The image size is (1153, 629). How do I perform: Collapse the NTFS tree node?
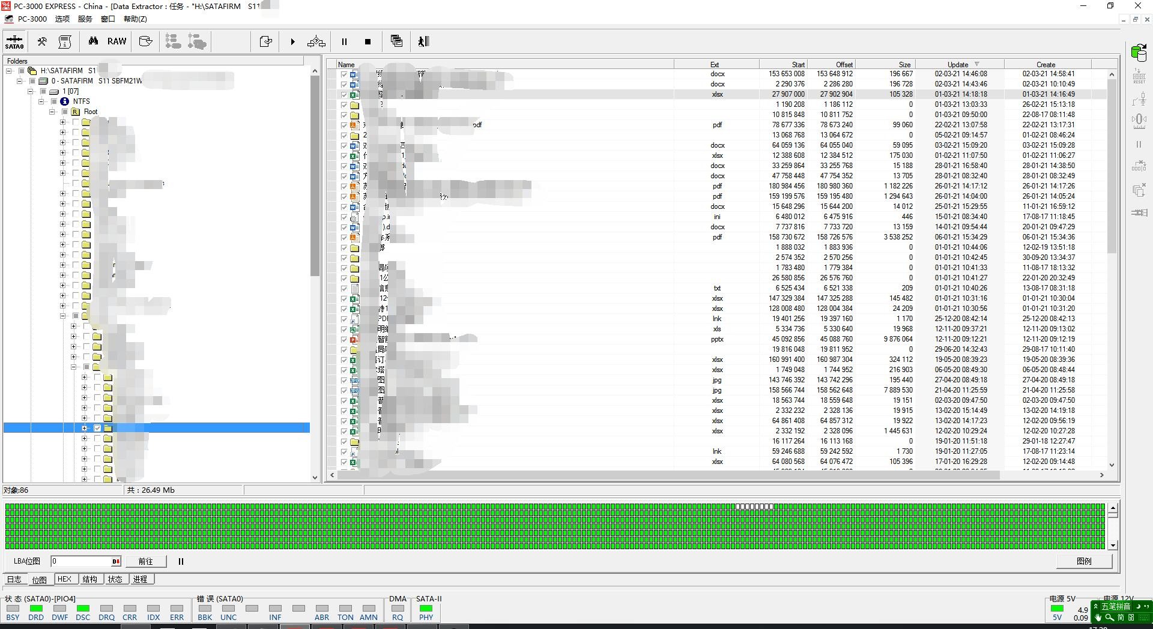[x=41, y=101]
